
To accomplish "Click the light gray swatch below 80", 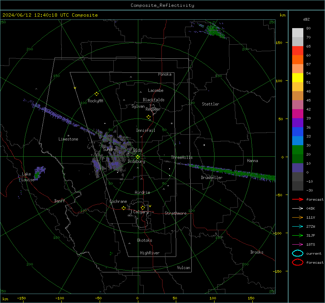I will point(298,33).
